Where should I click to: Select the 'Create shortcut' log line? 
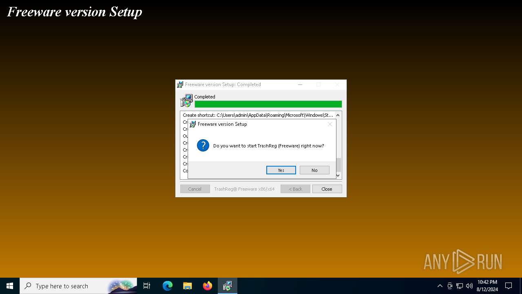pyautogui.click(x=258, y=115)
